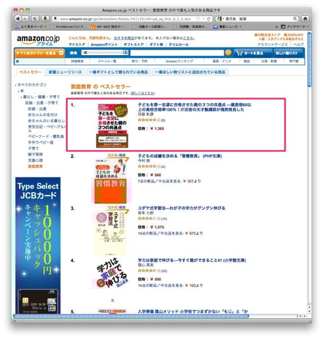Select the ベストセラー tab
This screenshot has width=323, height=339.
[x=30, y=72]
